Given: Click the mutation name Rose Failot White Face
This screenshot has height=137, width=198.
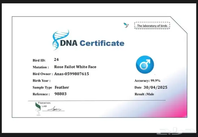Looking at the screenshot, I should click(x=75, y=67).
